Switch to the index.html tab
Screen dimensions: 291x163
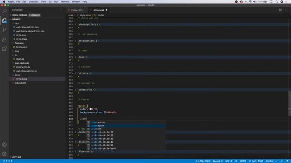tap(77, 10)
